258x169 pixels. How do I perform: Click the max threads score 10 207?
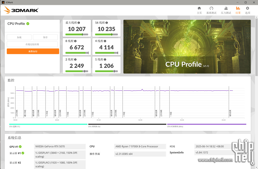click(77, 29)
